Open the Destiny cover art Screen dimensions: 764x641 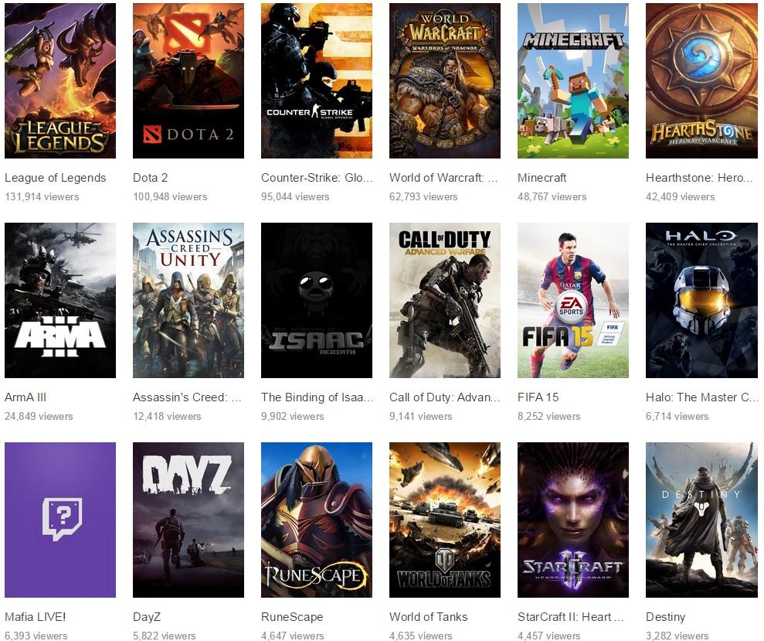[701, 520]
